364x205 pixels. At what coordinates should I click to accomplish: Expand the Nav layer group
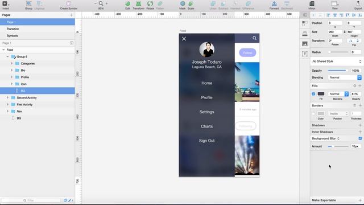click(x=7, y=112)
